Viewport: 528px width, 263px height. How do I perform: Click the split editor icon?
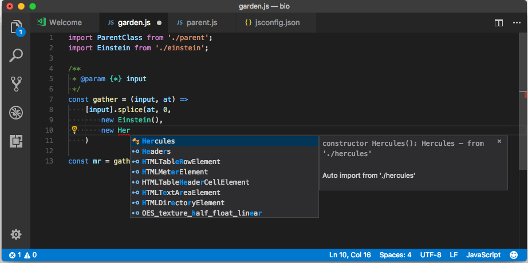499,23
